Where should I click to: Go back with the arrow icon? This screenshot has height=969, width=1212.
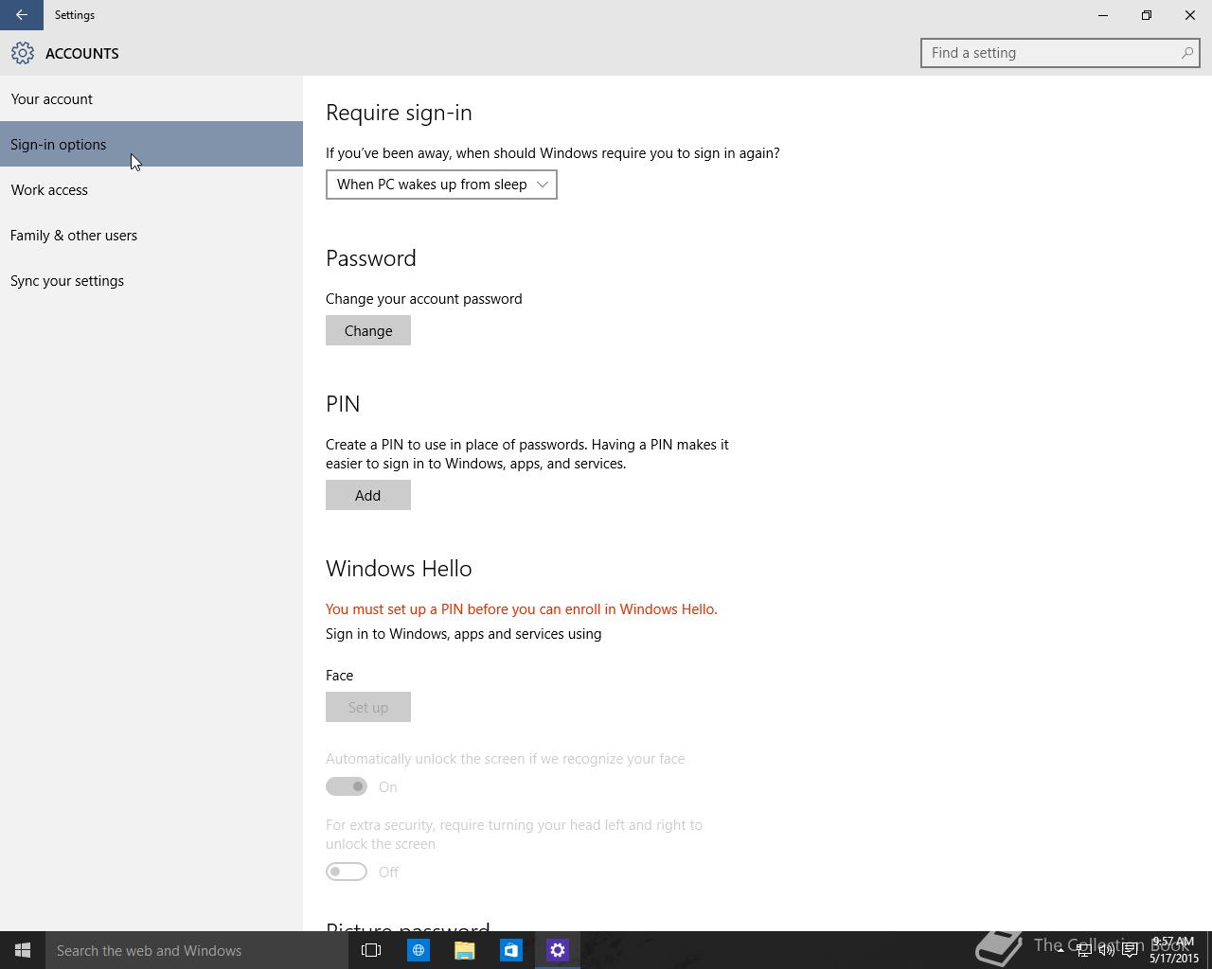(22, 15)
